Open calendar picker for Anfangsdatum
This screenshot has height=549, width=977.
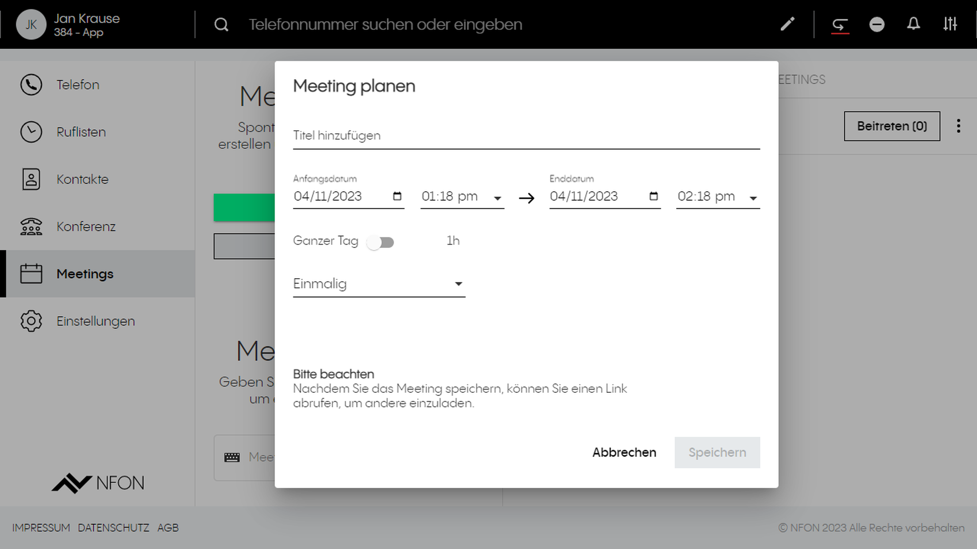(x=397, y=196)
